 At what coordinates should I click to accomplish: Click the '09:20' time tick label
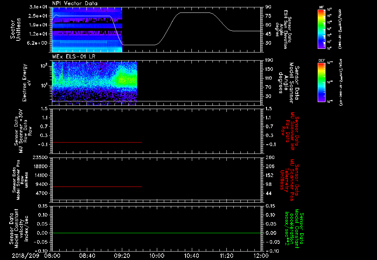[122, 256]
